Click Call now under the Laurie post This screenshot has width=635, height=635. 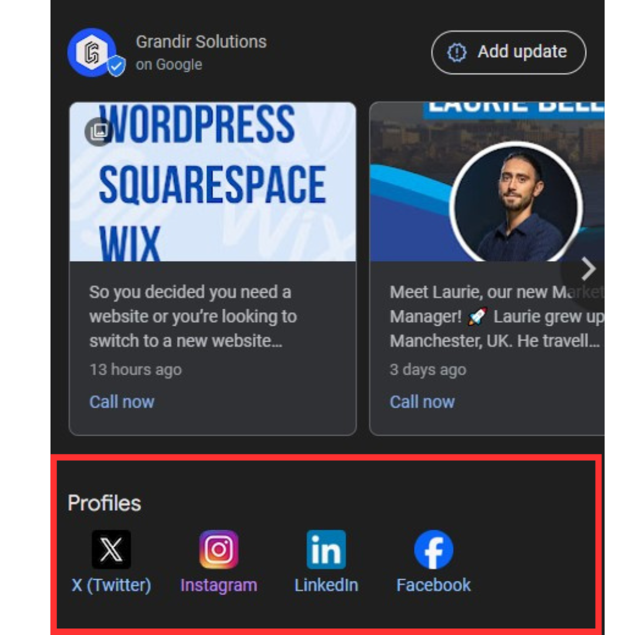[x=422, y=402]
